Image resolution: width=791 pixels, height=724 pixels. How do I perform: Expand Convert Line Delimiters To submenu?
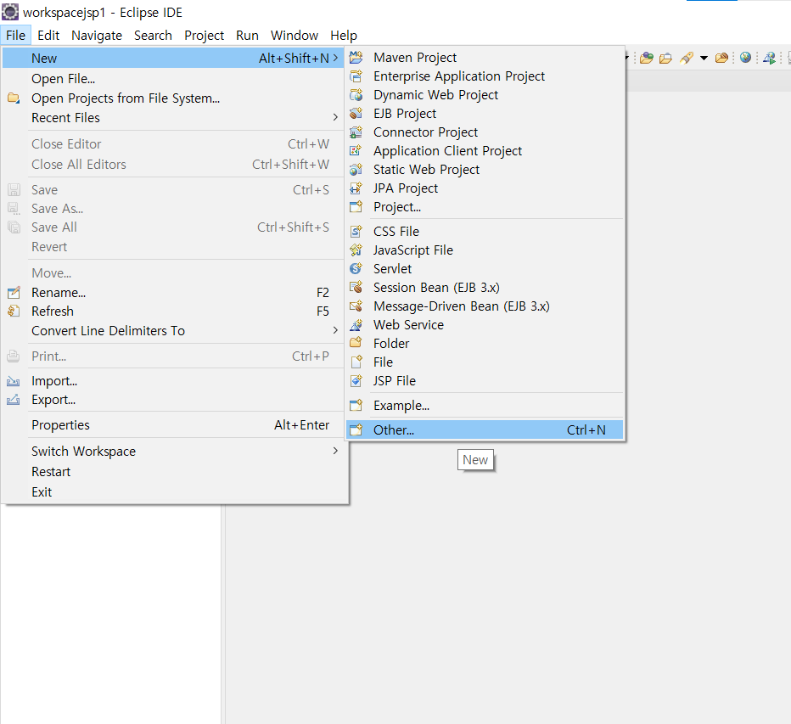[175, 330]
